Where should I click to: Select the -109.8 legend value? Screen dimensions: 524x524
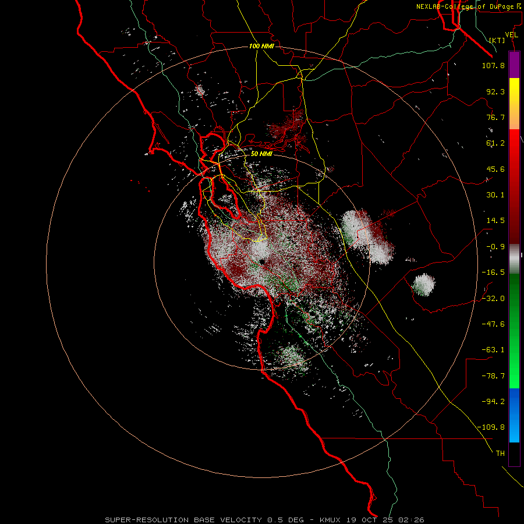coord(491,427)
